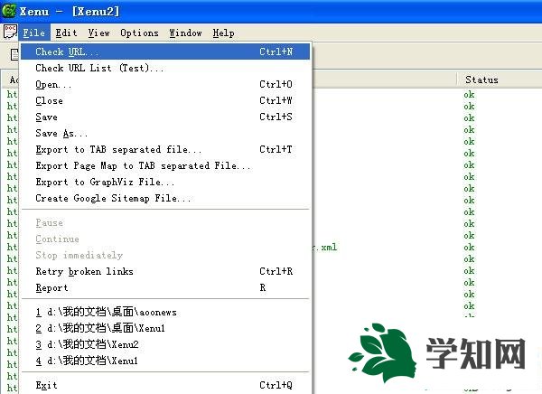Click the Xenu application icon in title bar

tap(8, 11)
